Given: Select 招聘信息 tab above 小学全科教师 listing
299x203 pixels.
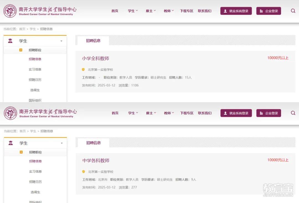Looking at the screenshot, I should pos(93,41).
